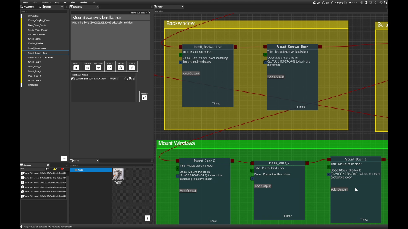Select the highlighted Assets folder in asset tree

point(91,170)
